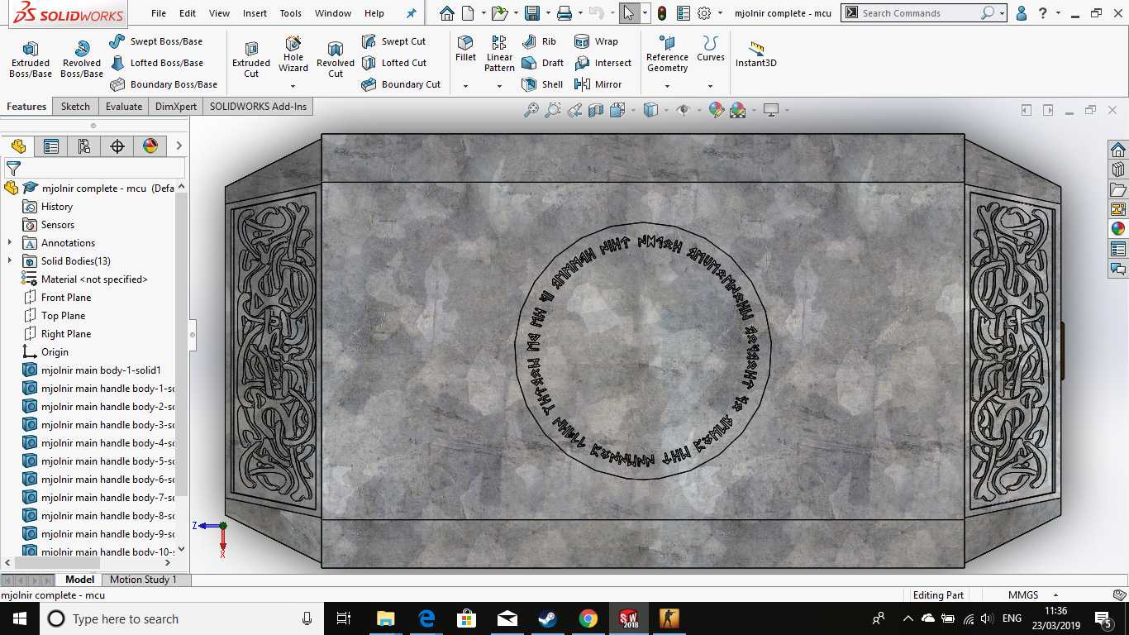Click Zoom to Fit in view toolbar
This screenshot has height=635, width=1129.
(x=531, y=110)
